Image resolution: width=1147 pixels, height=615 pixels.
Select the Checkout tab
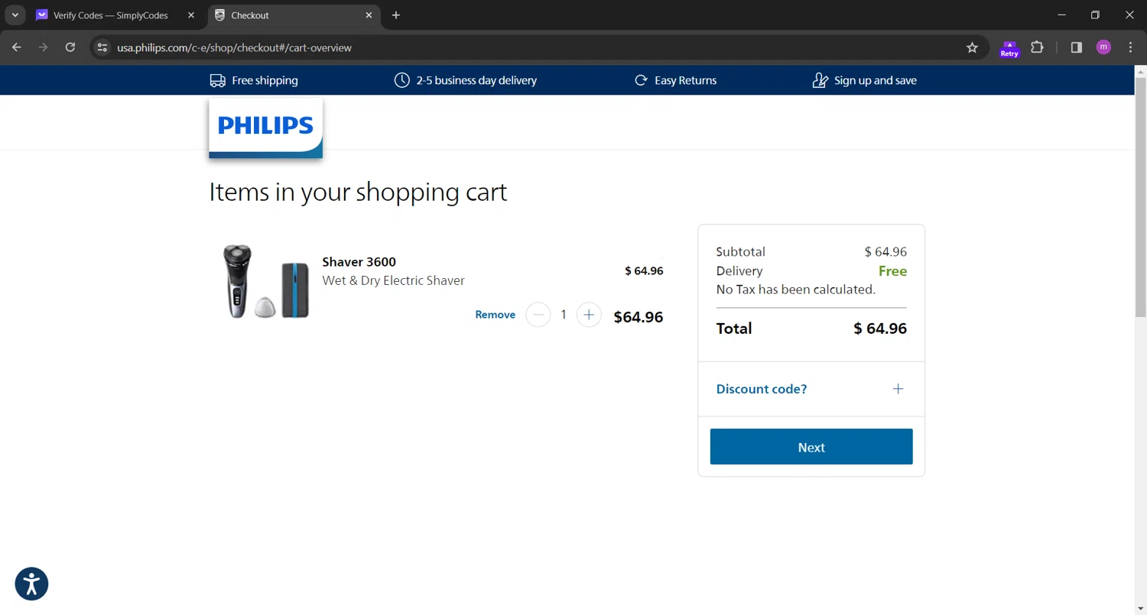[294, 15]
